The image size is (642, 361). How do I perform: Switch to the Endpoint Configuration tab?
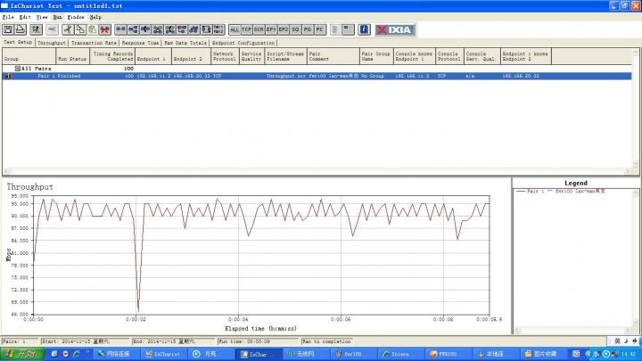click(243, 43)
